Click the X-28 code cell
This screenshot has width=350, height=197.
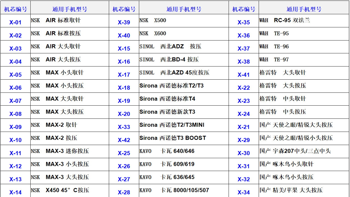point(124,191)
